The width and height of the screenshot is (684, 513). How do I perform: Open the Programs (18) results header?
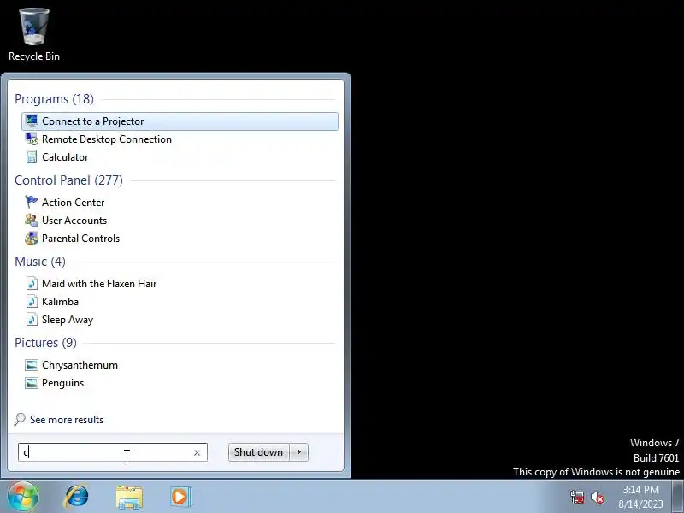[x=54, y=99]
